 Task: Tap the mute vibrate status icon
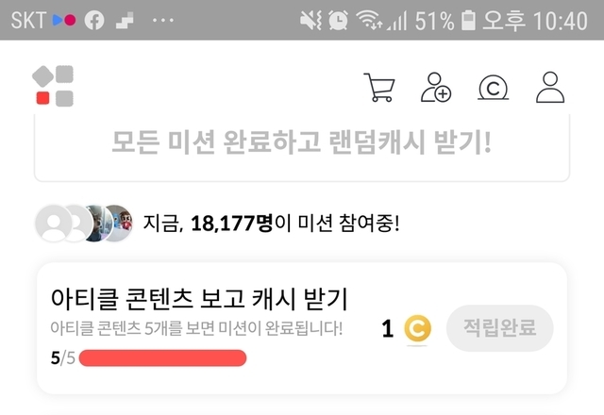coord(310,20)
